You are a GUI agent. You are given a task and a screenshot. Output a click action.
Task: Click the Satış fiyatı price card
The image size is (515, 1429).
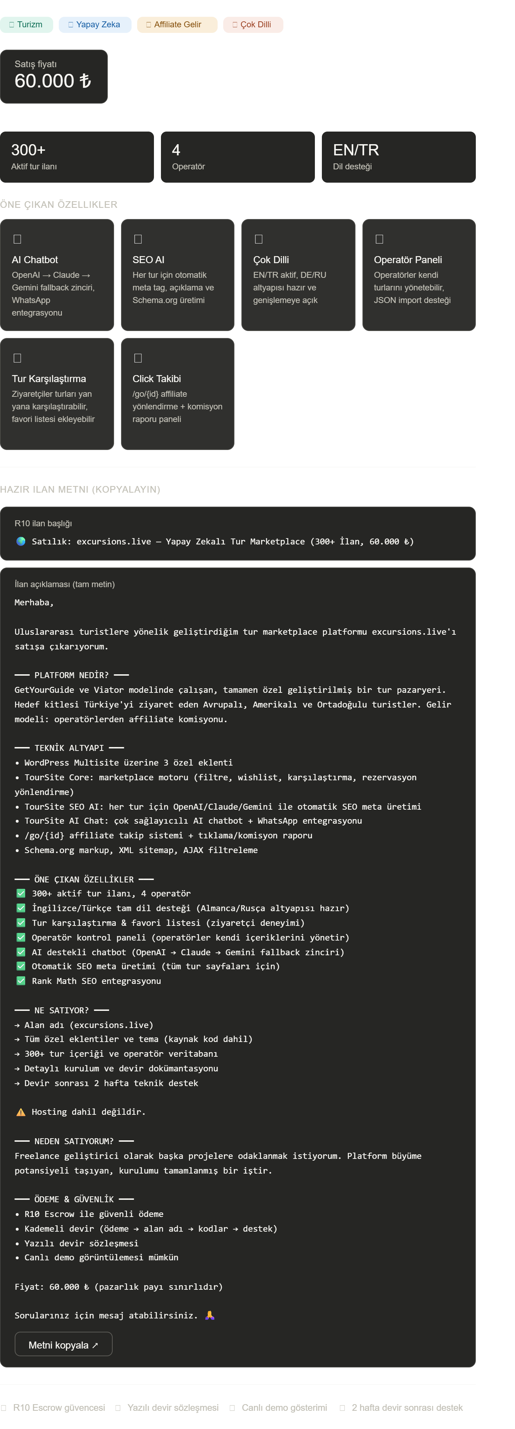pos(54,77)
